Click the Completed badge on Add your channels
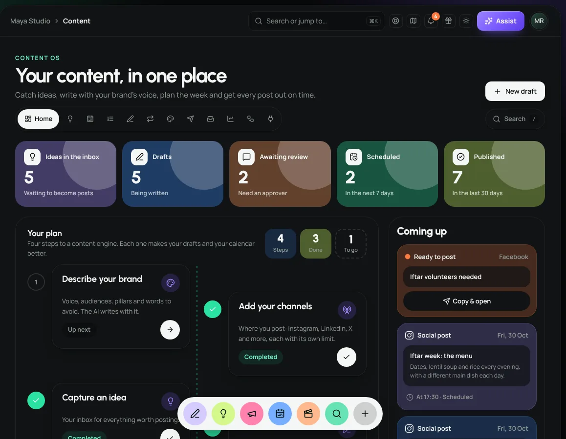Viewport: 566px width, 439px height. pos(261,357)
